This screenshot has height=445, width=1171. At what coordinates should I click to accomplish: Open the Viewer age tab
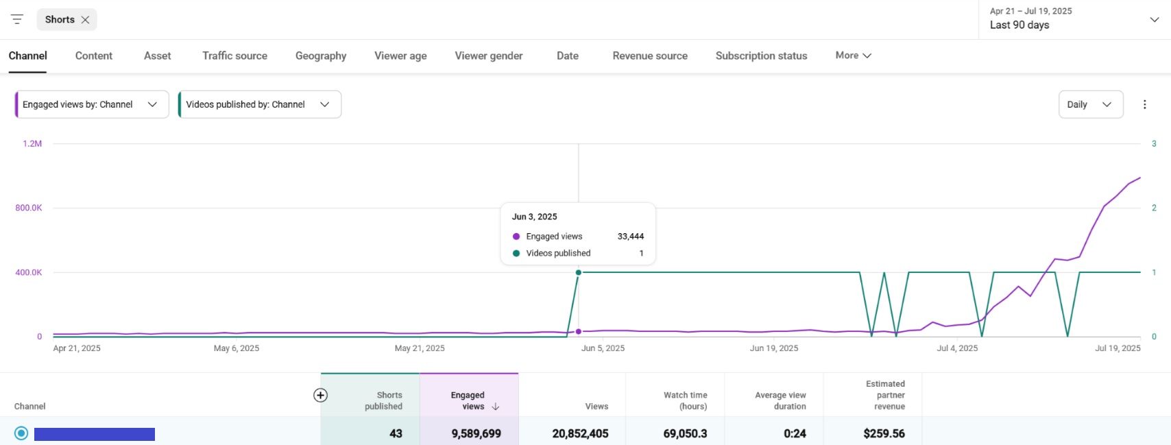(400, 56)
